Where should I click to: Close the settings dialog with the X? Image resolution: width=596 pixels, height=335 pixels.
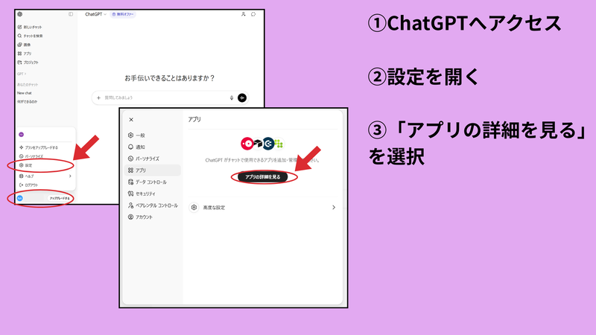pos(131,120)
